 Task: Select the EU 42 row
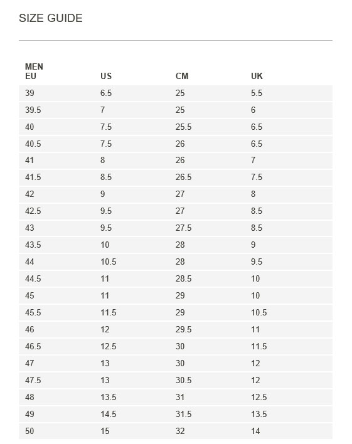pos(176,194)
